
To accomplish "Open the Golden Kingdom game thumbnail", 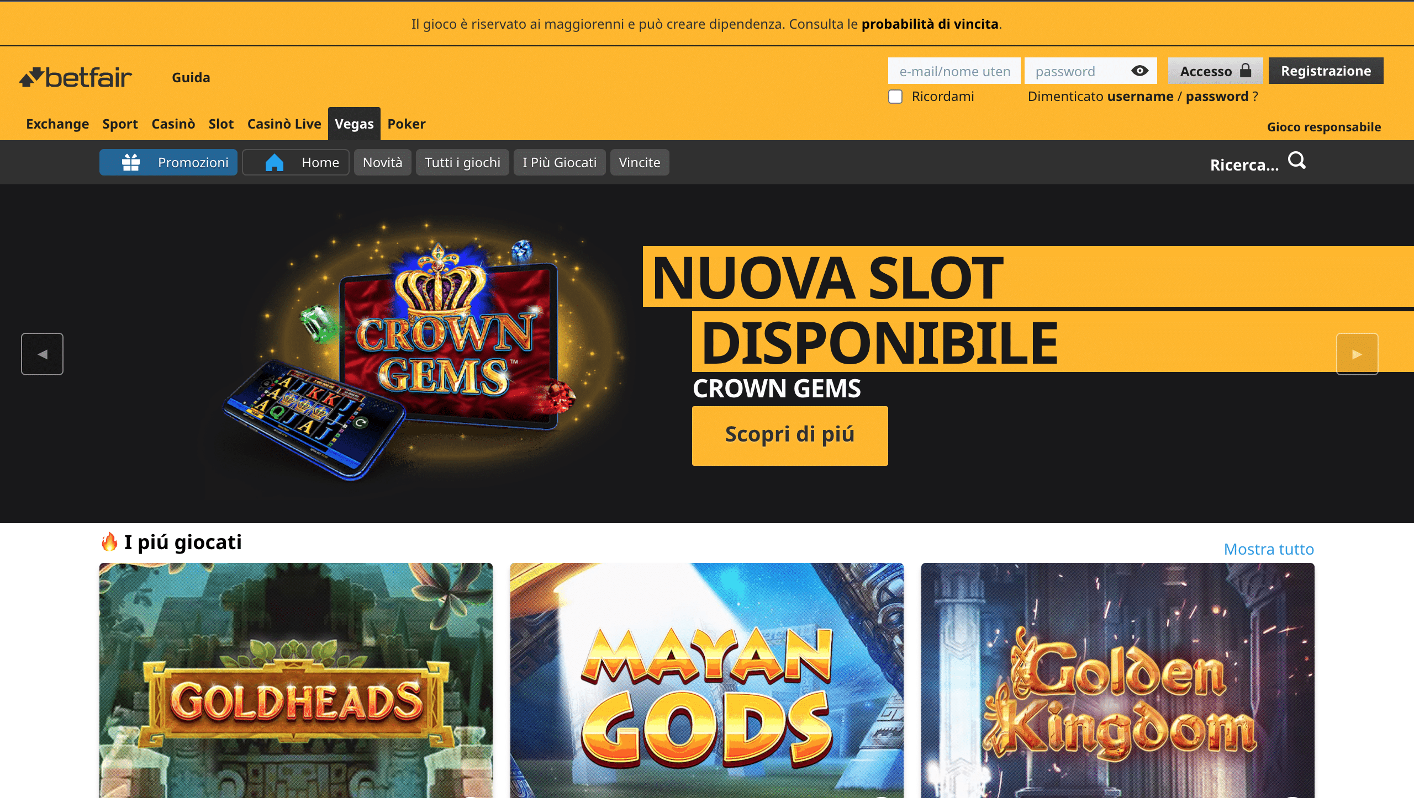I will pos(1117,680).
